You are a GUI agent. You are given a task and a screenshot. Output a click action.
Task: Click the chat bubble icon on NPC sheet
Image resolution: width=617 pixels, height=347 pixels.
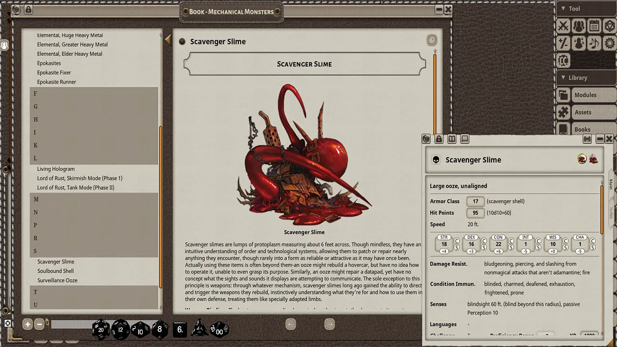tap(465, 139)
